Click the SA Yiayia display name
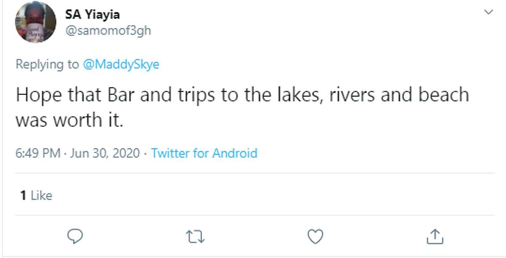Image resolution: width=506 pixels, height=258 pixels. coord(92,14)
